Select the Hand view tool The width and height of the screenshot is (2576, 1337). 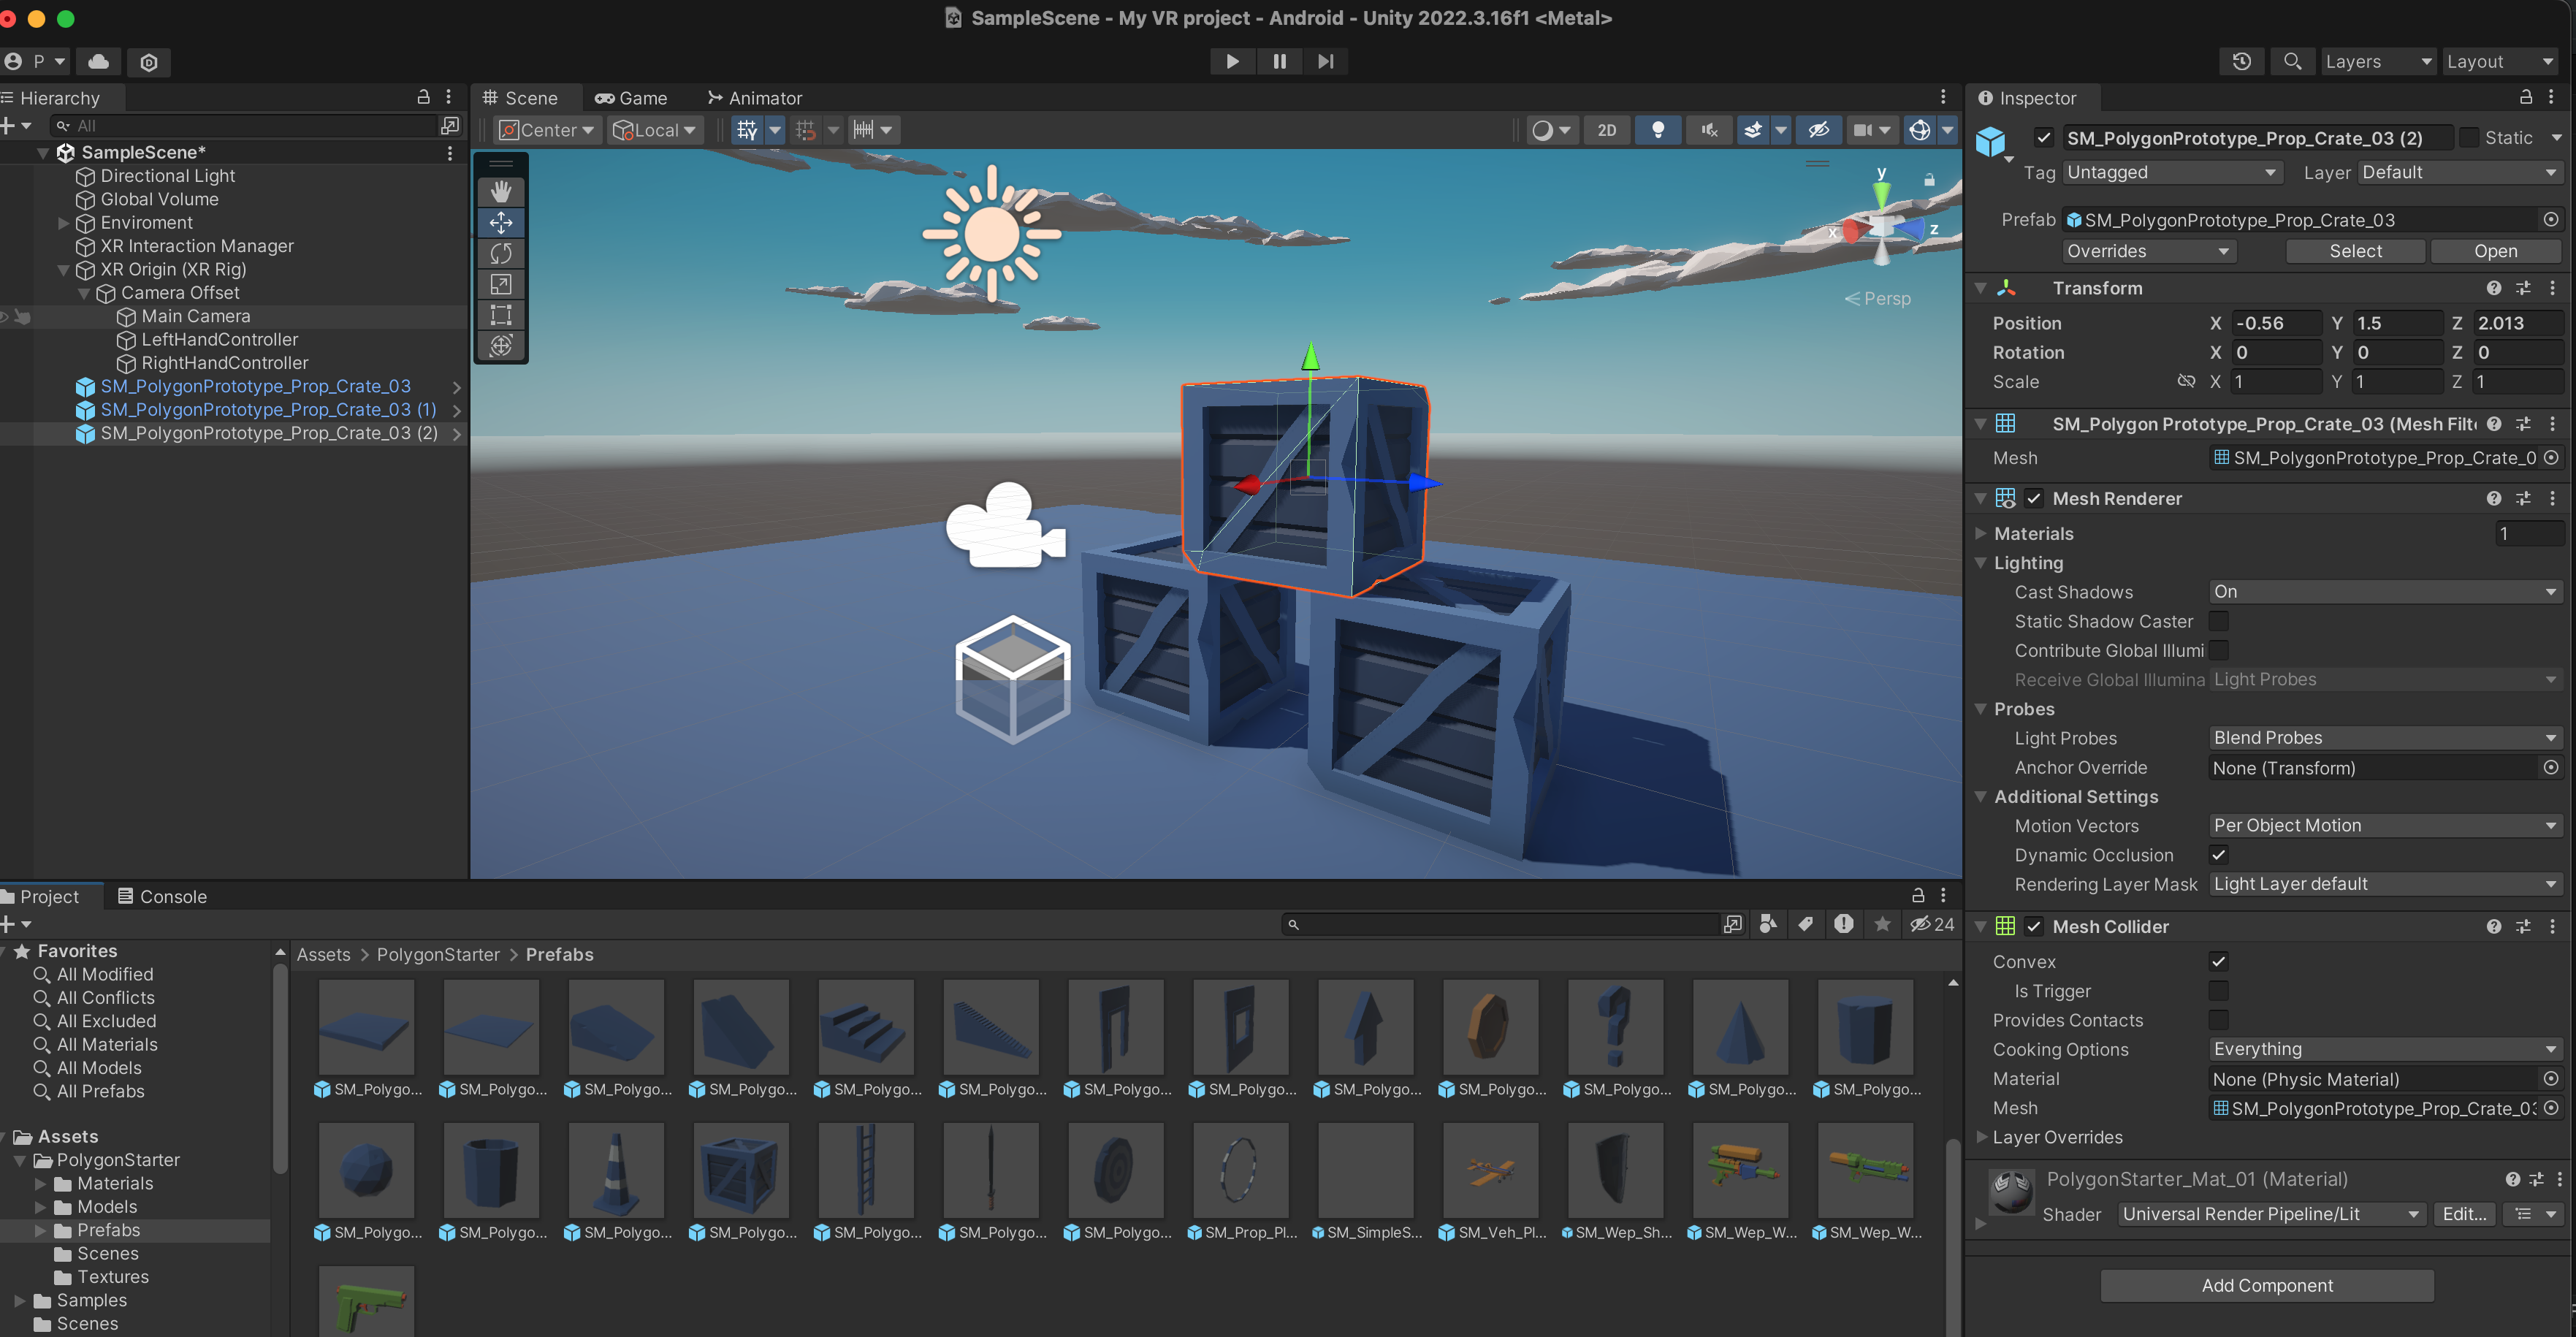point(501,191)
